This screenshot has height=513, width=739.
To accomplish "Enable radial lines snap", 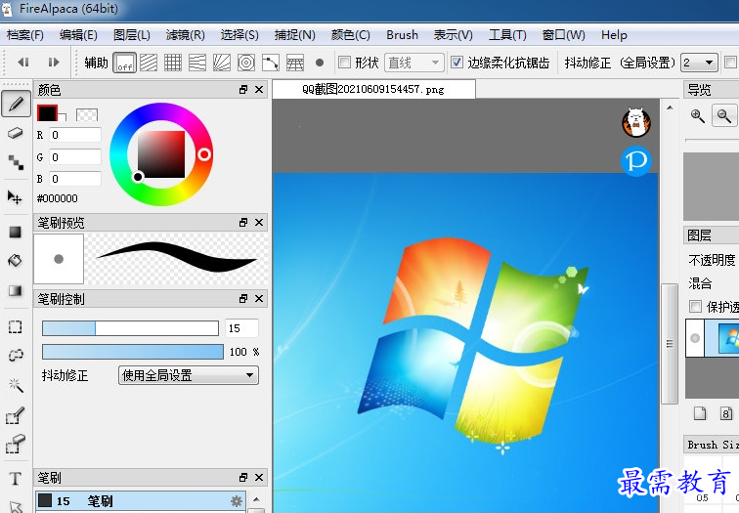I will pyautogui.click(x=222, y=63).
